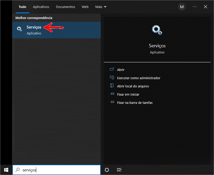The width and height of the screenshot is (214, 175).
Task: Click the file location folder icon
Action: point(112,86)
